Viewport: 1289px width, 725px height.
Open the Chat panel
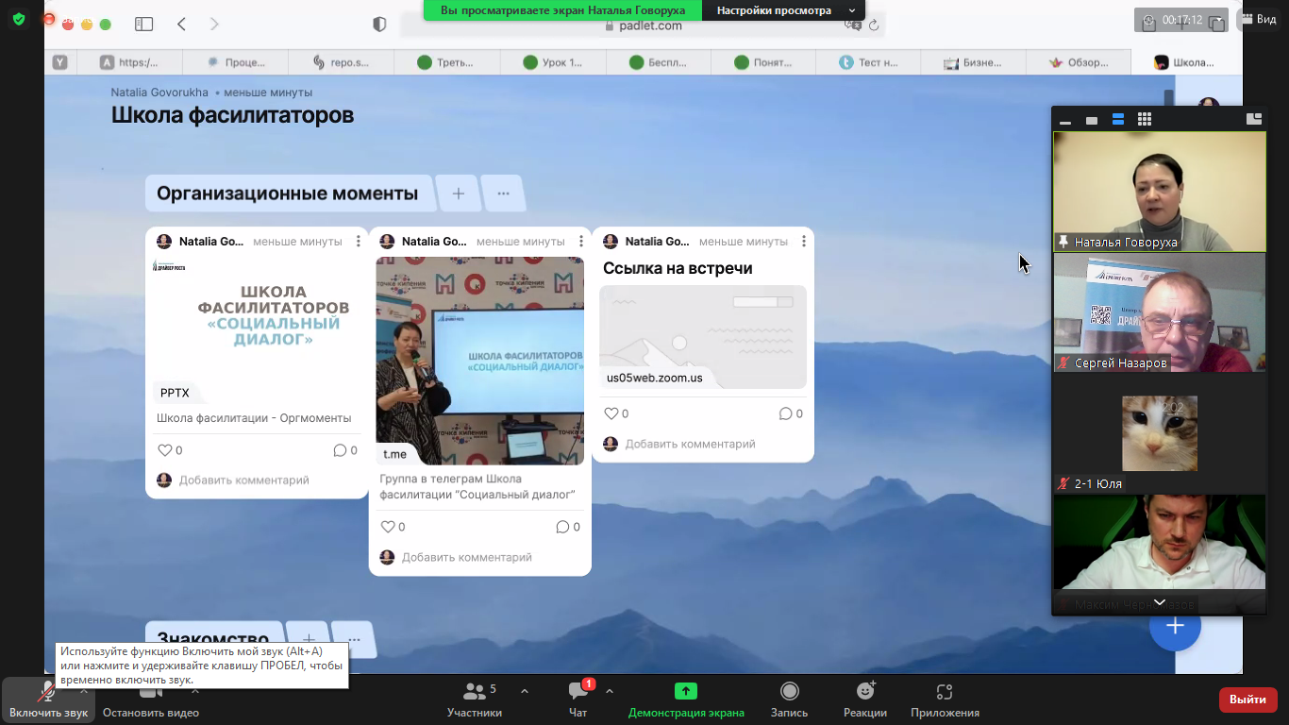click(x=578, y=699)
